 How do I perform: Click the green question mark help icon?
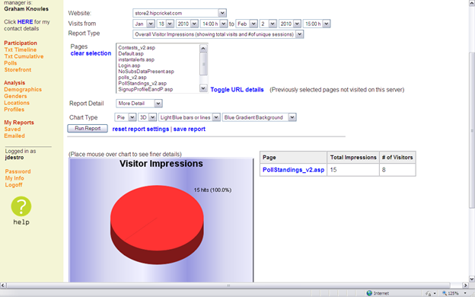tap(21, 206)
